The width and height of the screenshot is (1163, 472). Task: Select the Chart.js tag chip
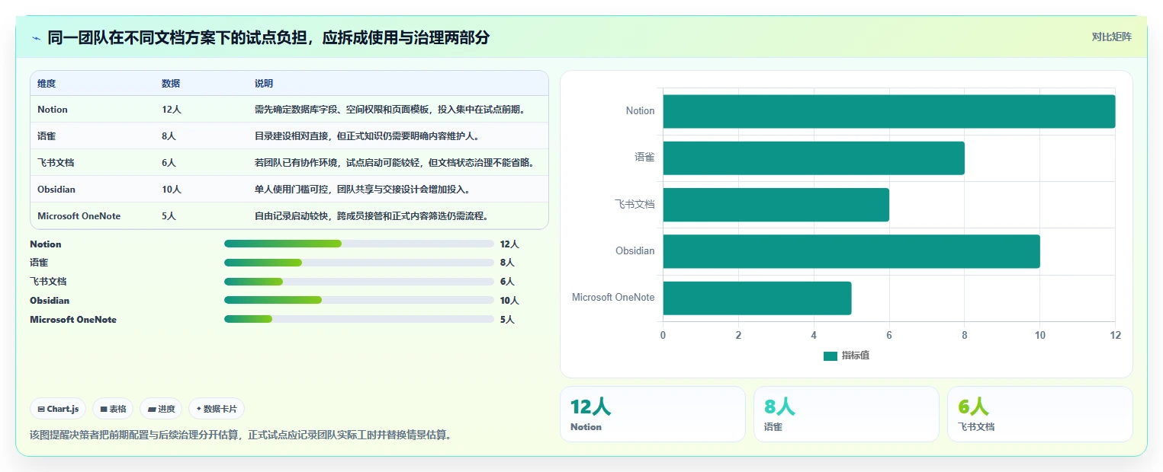(59, 409)
